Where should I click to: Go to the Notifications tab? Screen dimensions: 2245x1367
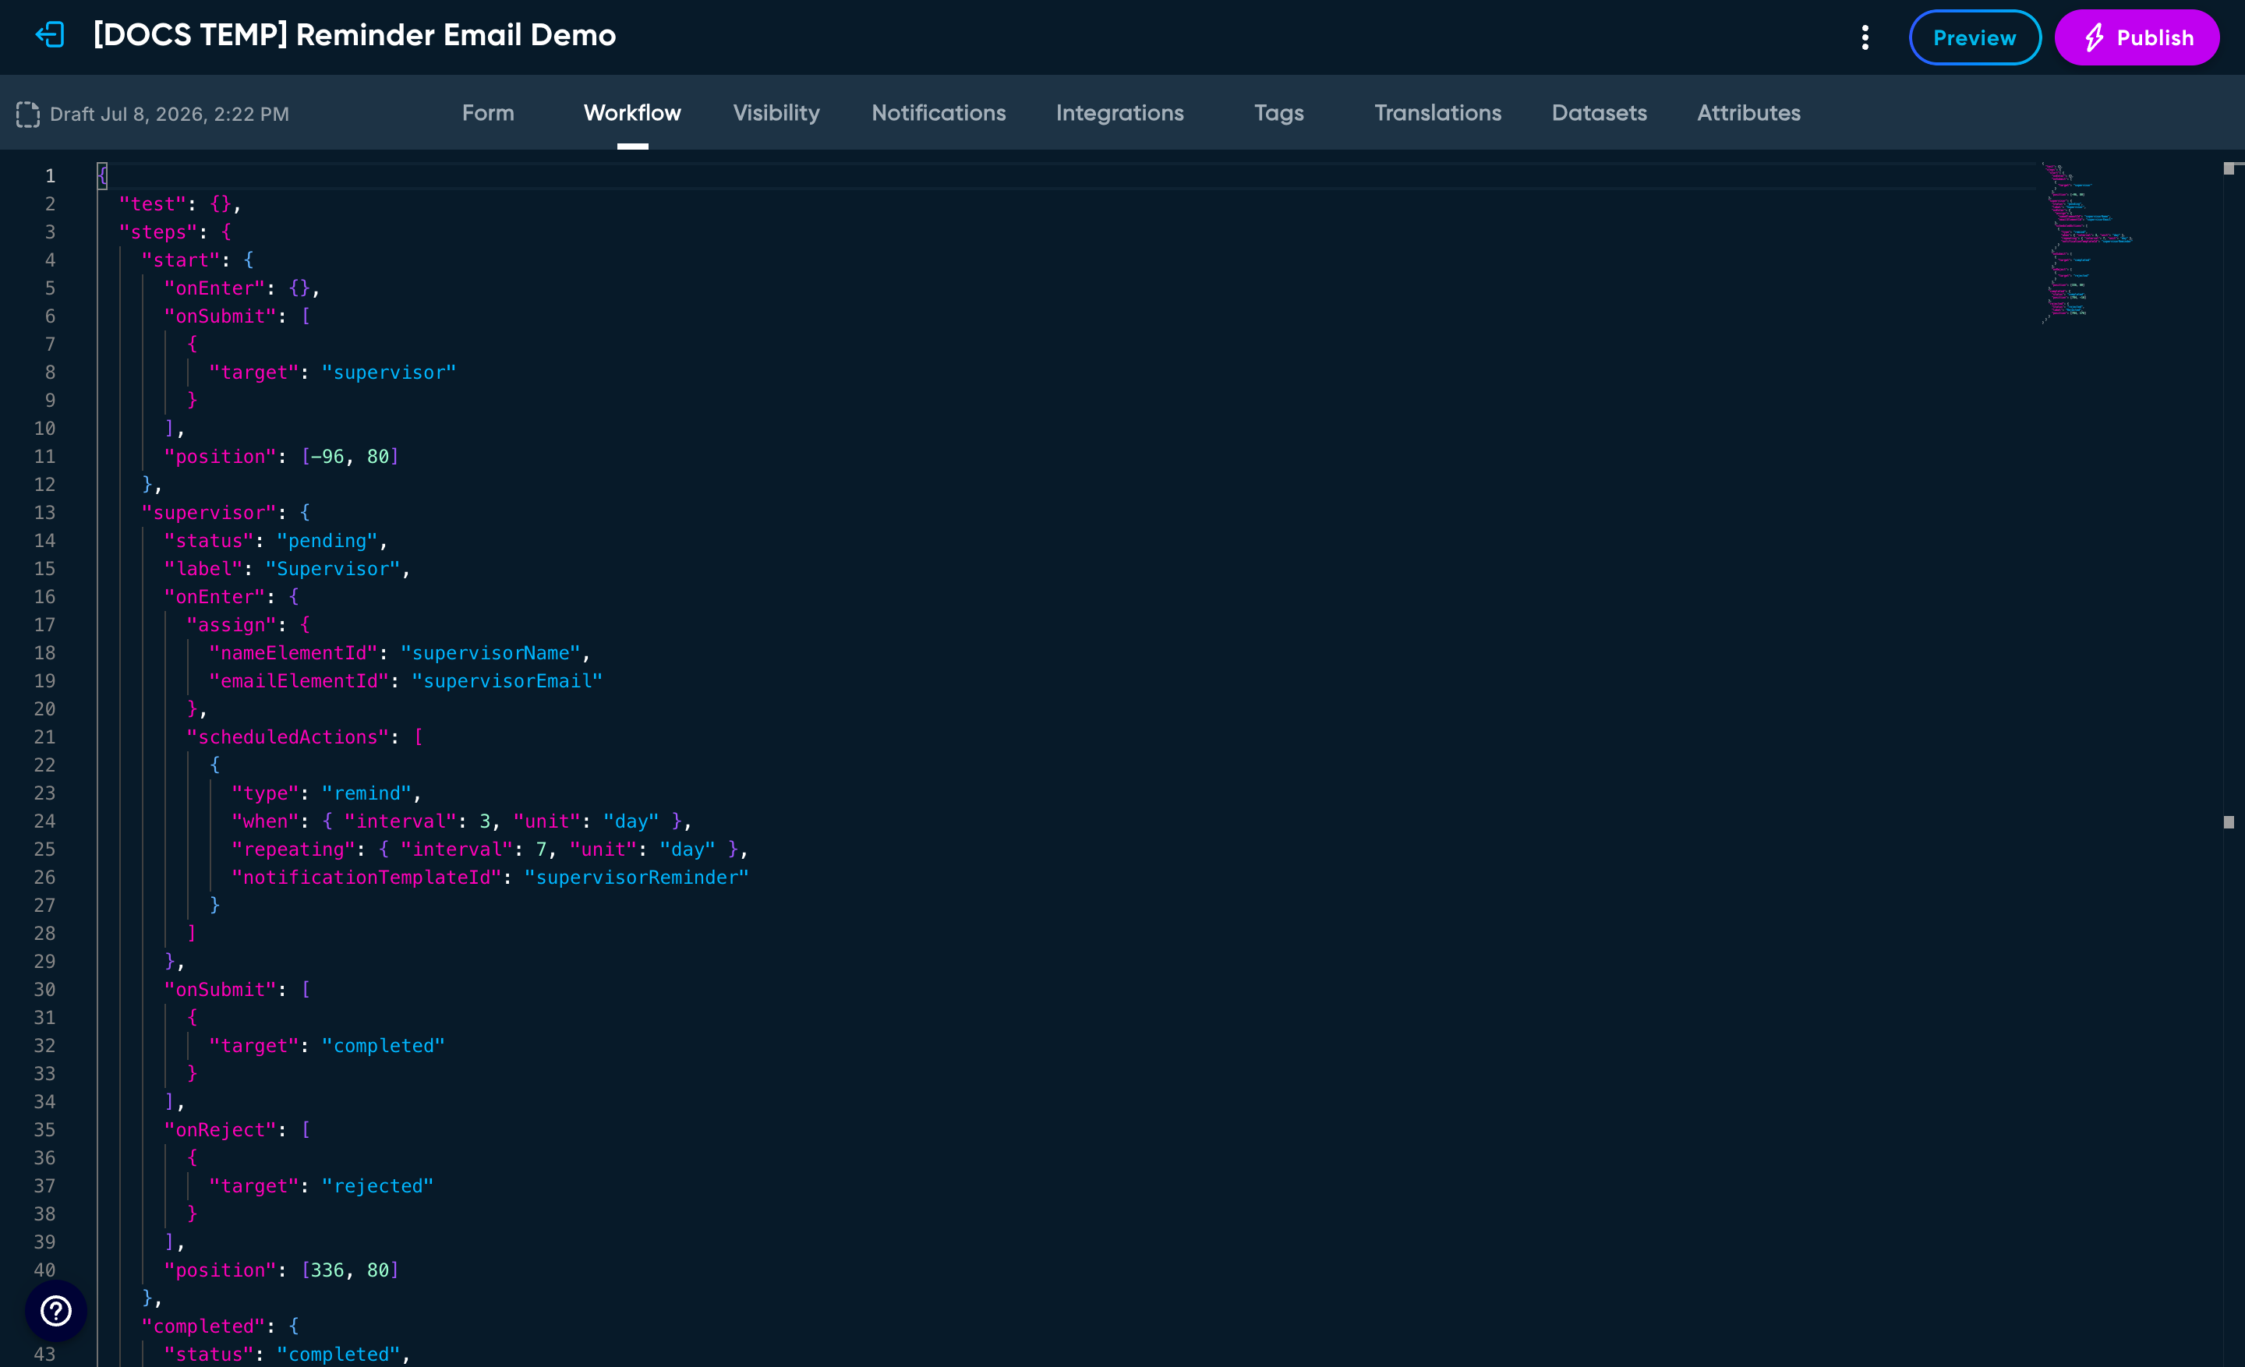click(939, 113)
